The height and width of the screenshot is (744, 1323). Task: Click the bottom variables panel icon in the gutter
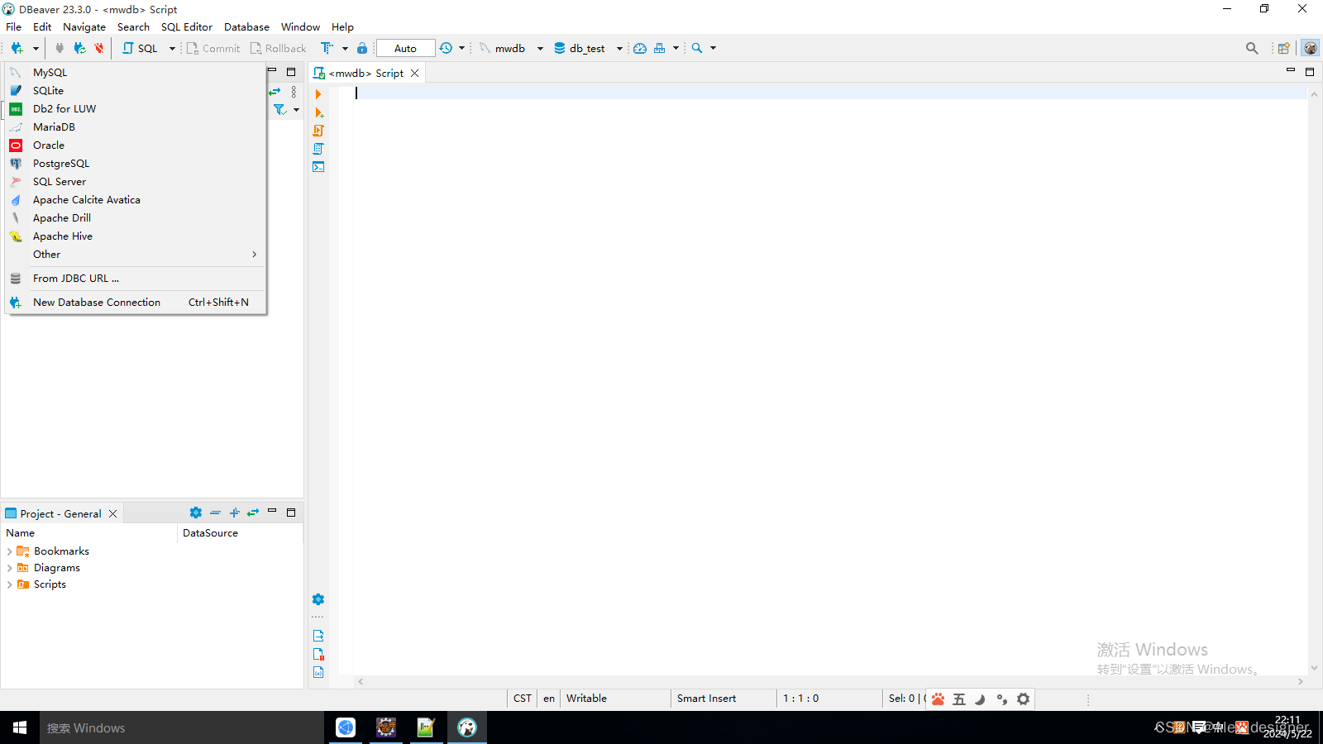tap(318, 672)
